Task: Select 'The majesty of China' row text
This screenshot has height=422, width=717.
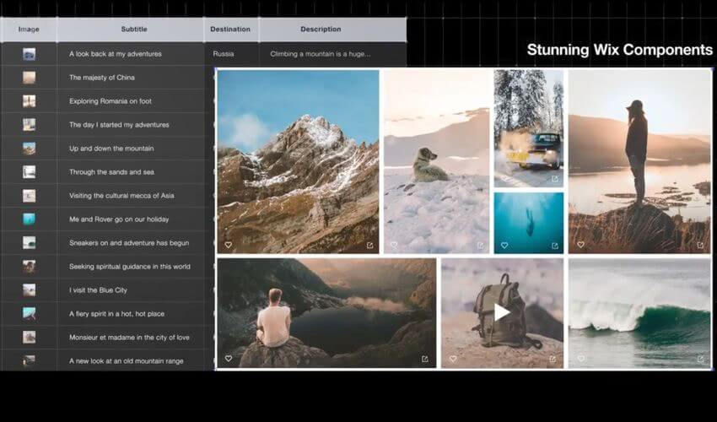Action: click(x=102, y=78)
